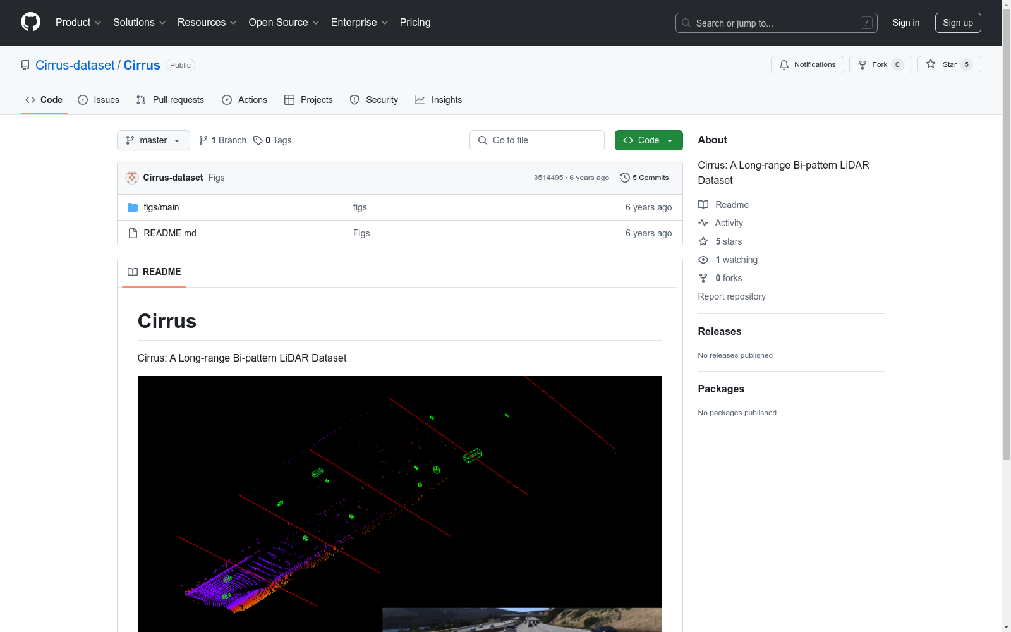The image size is (1011, 632).
Task: Click the Report repository link
Action: pos(732,296)
